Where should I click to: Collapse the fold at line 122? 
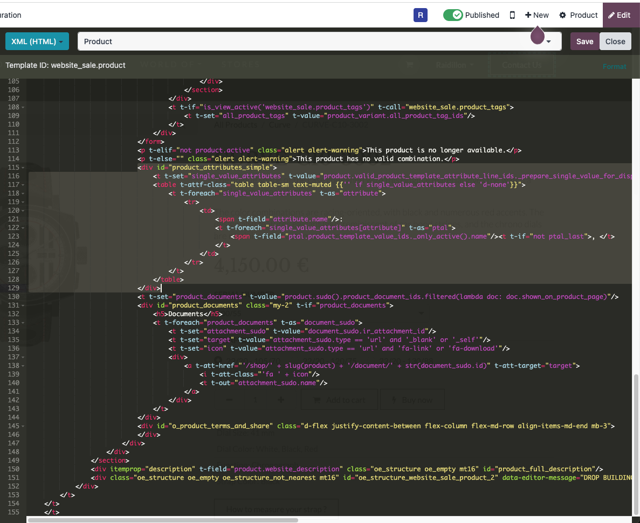pyautogui.click(x=23, y=228)
